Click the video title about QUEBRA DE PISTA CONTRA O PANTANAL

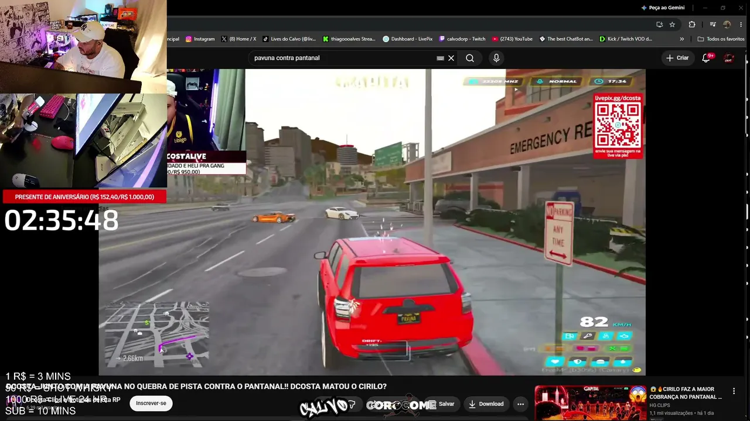pos(196,387)
